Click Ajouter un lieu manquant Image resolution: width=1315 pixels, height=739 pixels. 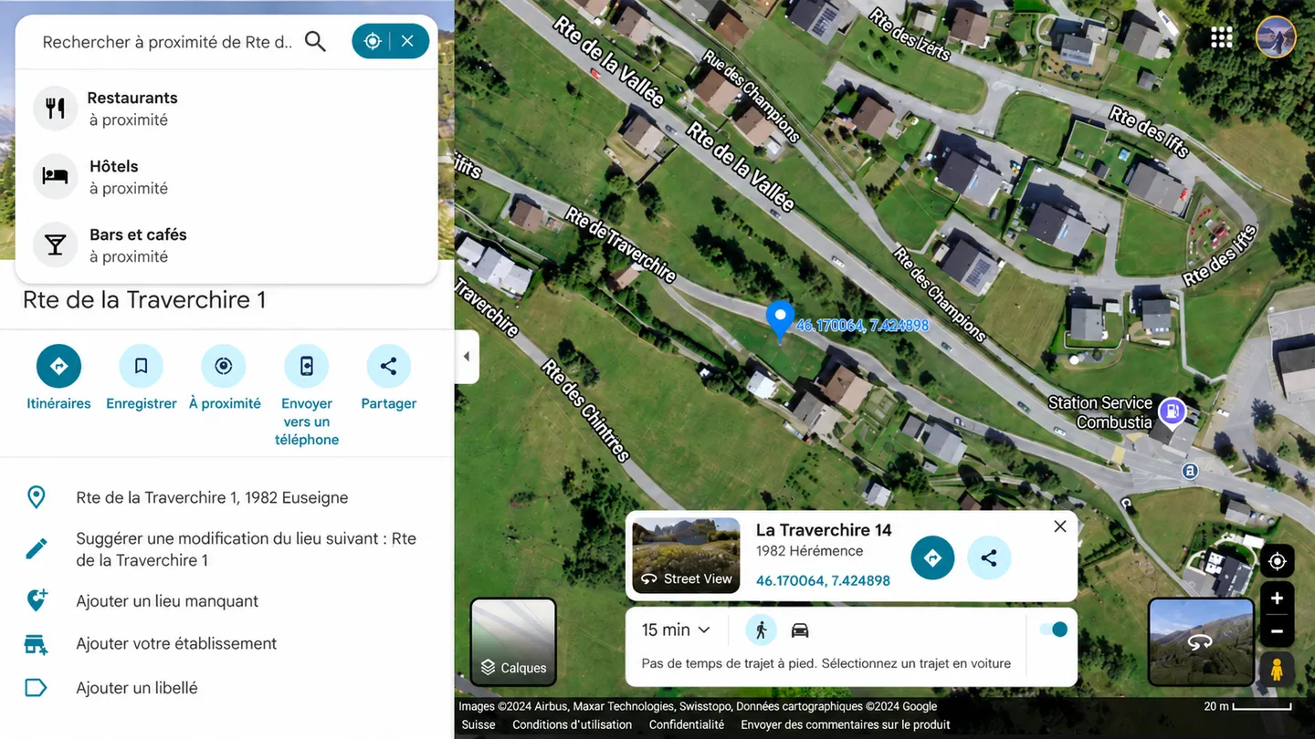tap(167, 601)
